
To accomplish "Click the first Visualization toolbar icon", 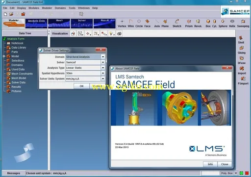I will (x=73, y=34).
